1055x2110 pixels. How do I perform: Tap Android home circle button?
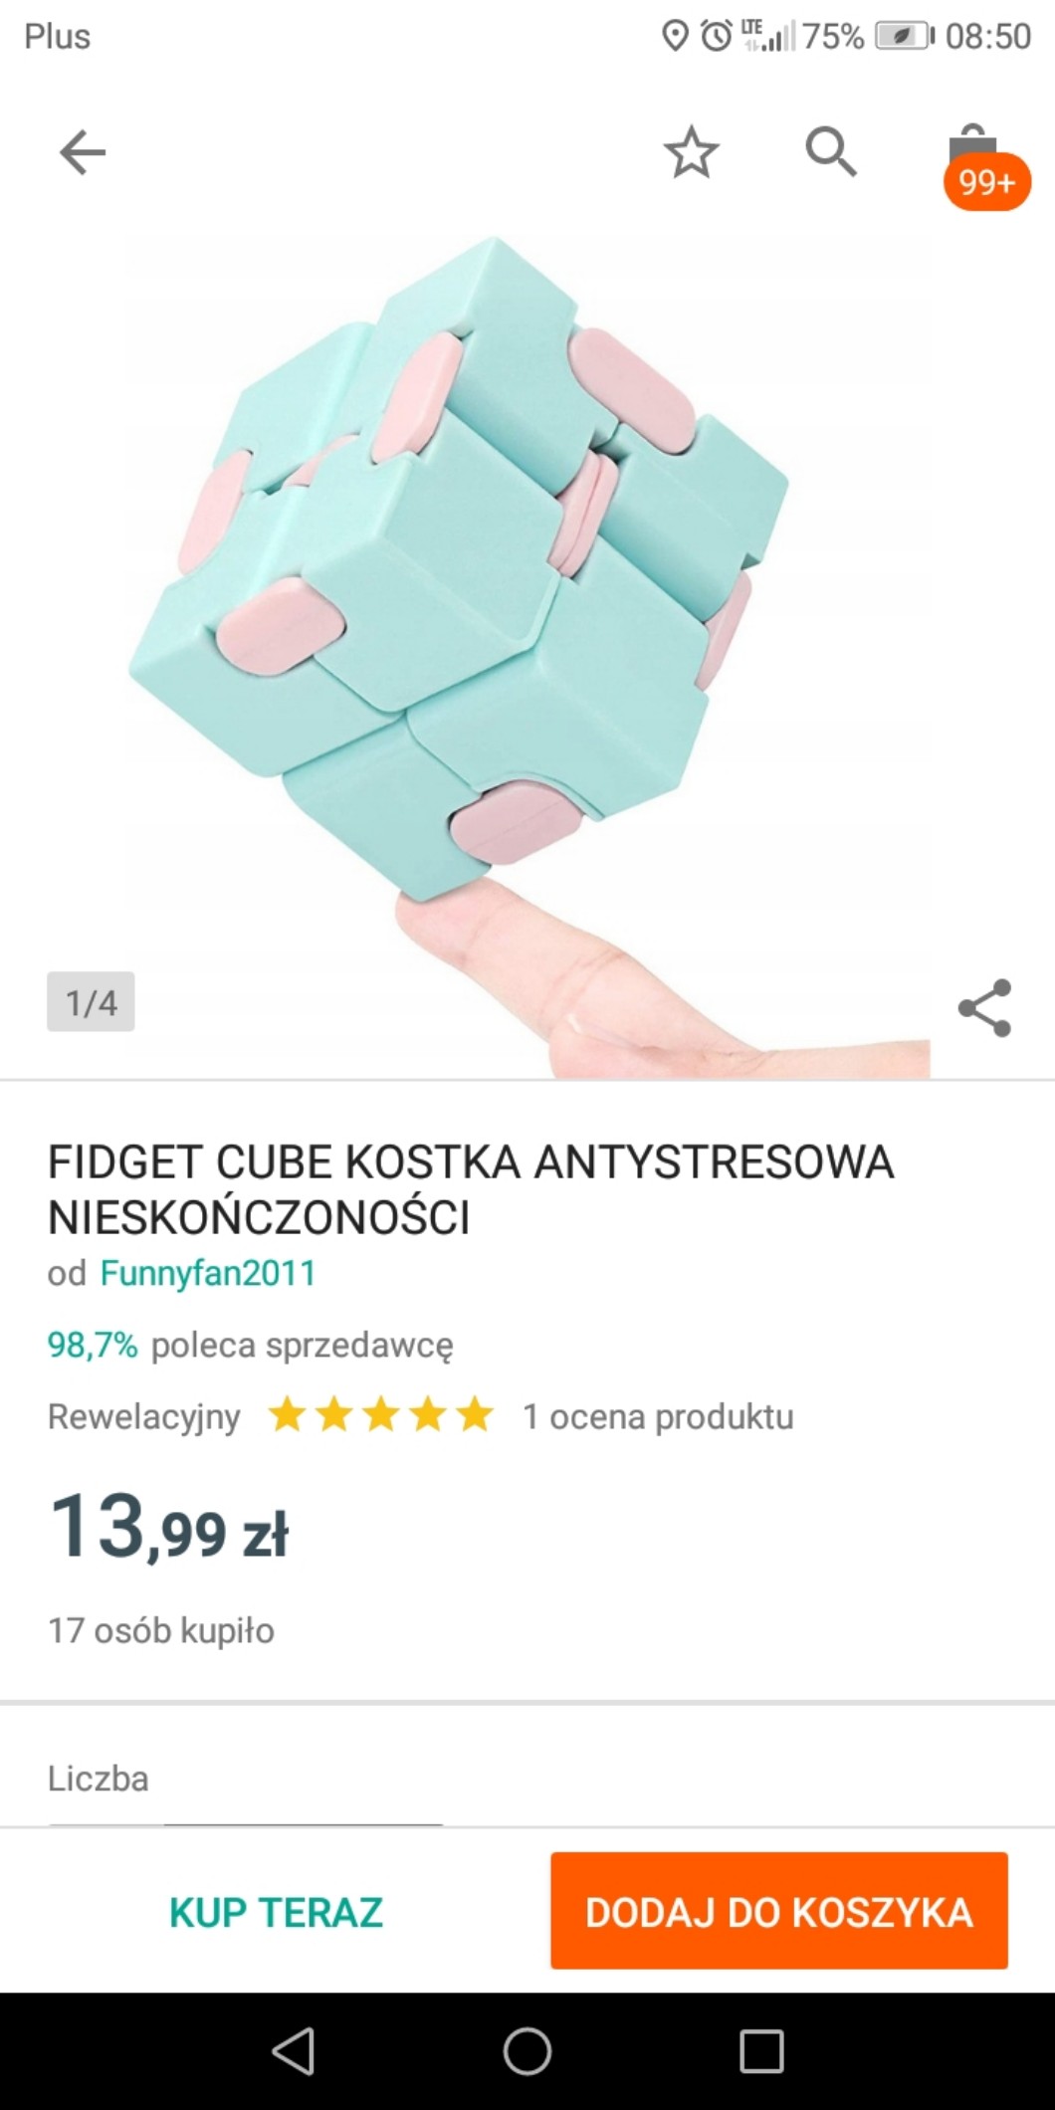[527, 2051]
